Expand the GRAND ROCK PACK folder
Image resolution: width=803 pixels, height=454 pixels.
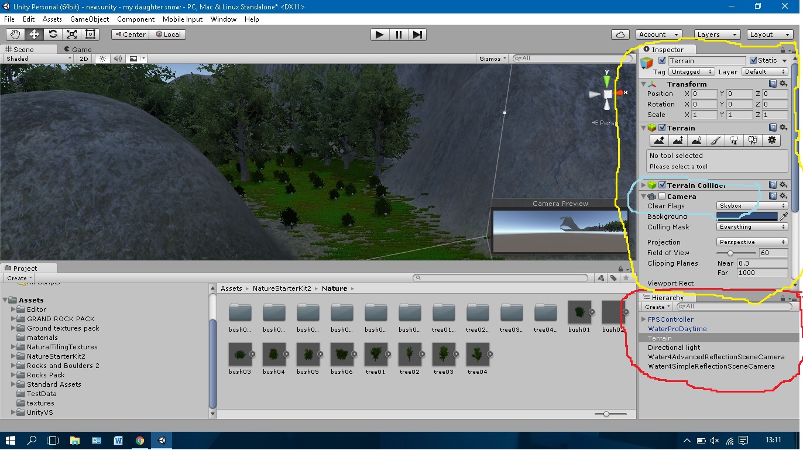[x=14, y=319]
